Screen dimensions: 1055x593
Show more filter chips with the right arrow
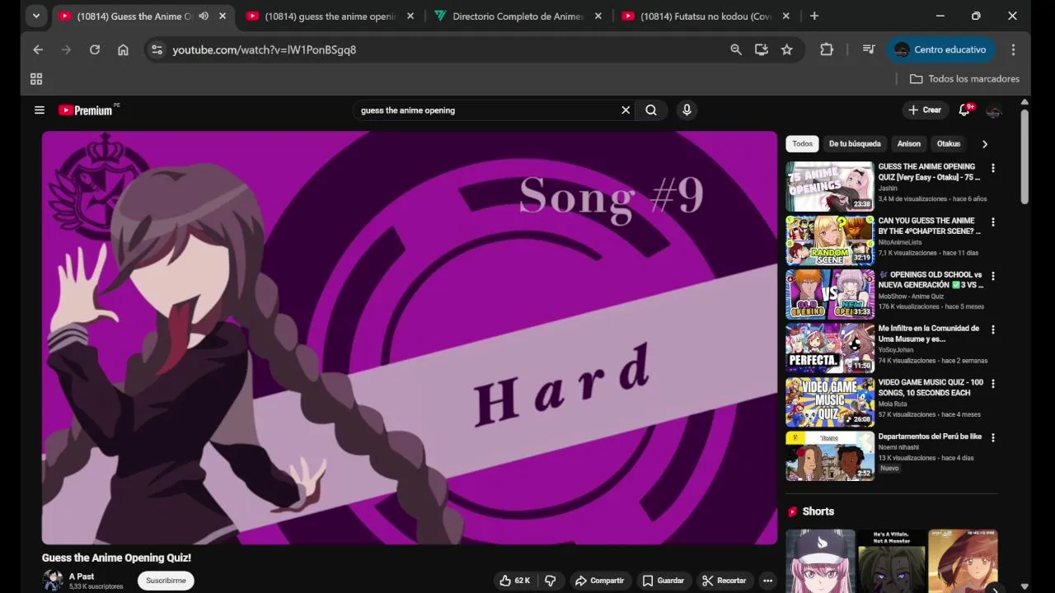tap(984, 144)
